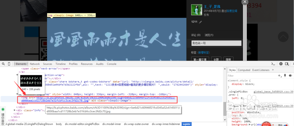Screen dimensions: 294x126
Task: Close the photo viewer with X button
Action: pos(245,2)
